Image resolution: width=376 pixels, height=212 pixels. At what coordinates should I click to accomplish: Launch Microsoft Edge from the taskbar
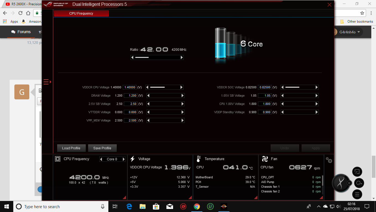click(129, 206)
